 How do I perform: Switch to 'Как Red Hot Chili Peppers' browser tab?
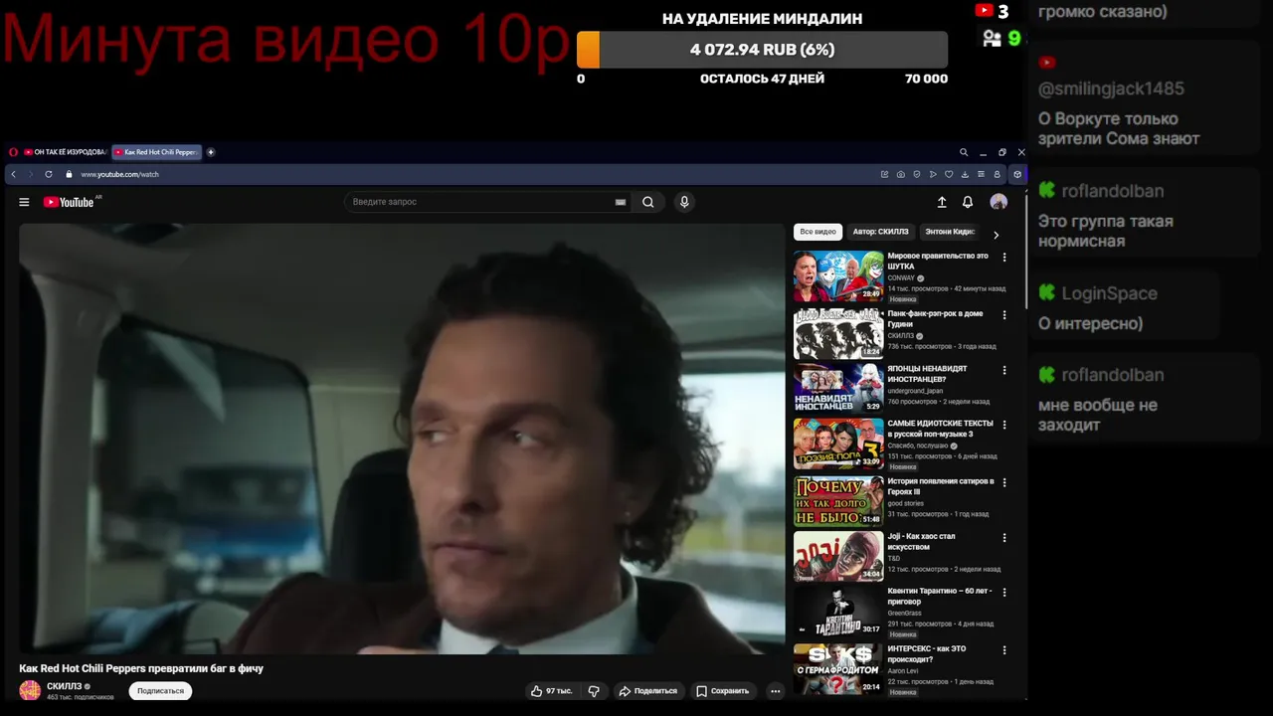(x=155, y=152)
